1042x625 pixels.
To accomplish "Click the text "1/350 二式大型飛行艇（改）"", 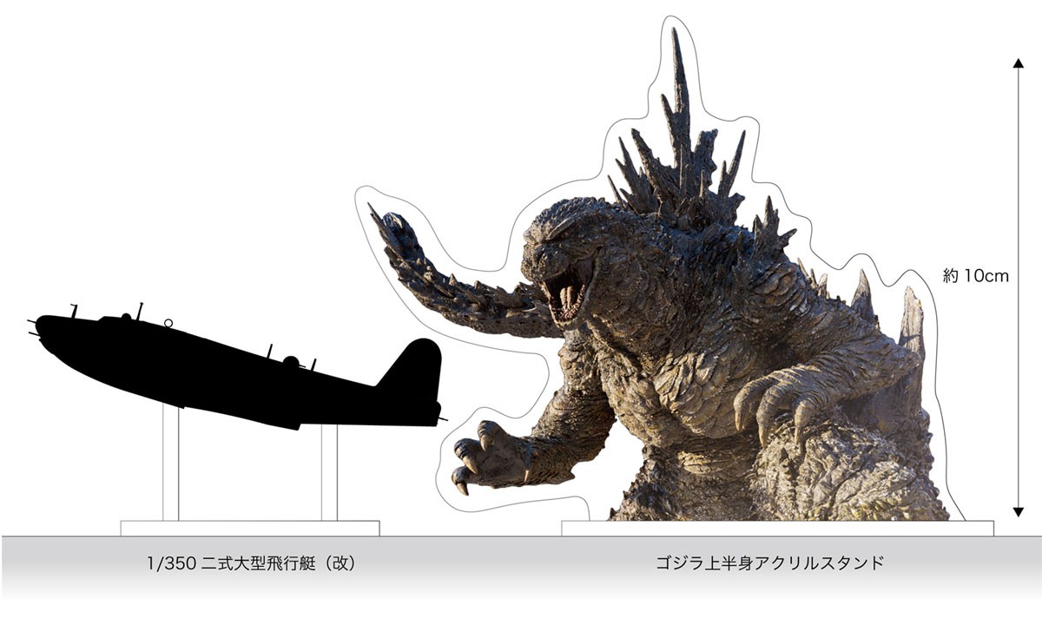I will pos(251,563).
